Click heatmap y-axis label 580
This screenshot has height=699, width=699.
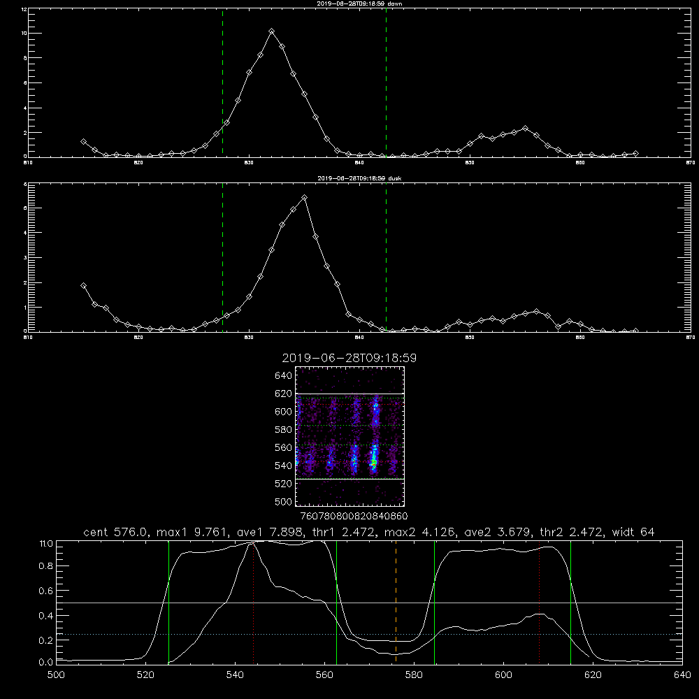[284, 430]
